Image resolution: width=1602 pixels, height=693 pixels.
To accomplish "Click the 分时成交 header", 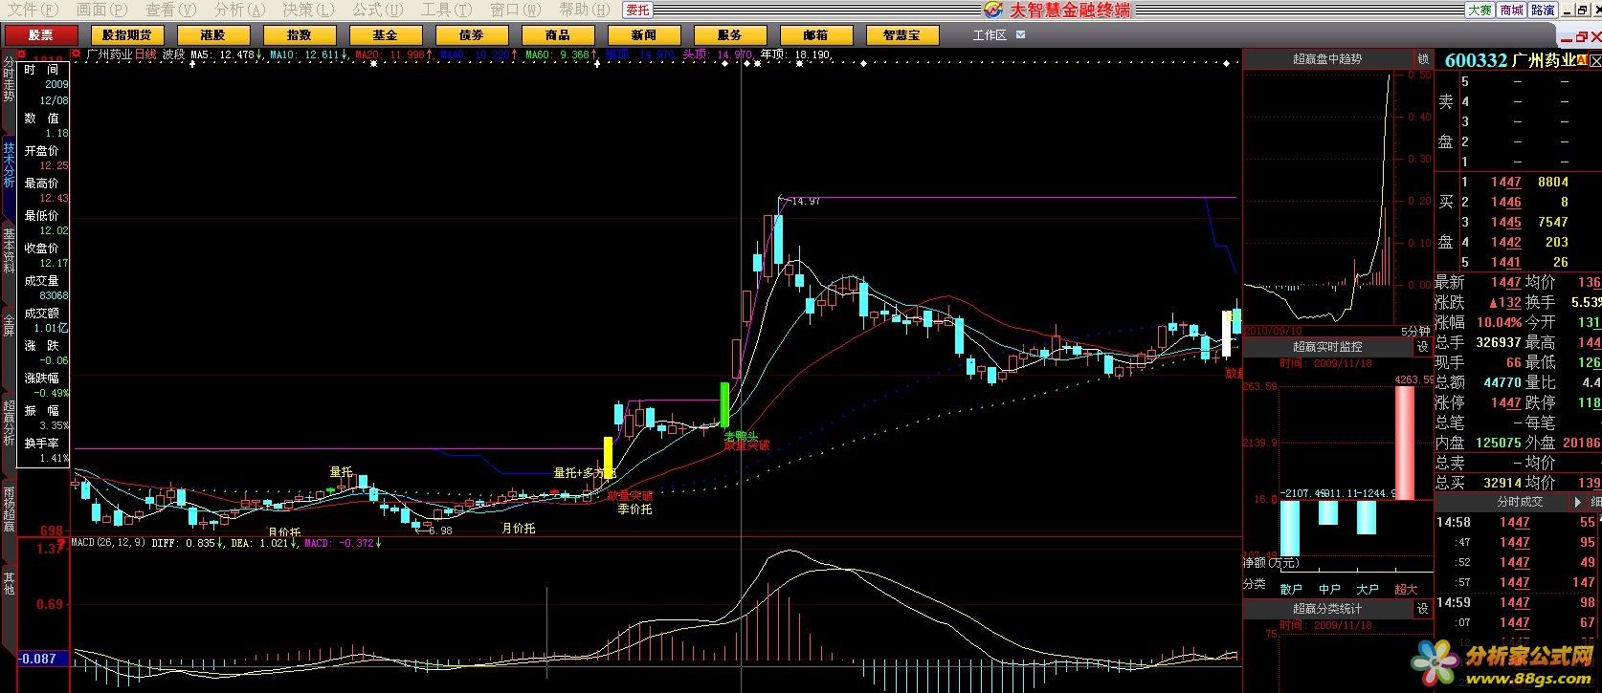I will (1521, 502).
